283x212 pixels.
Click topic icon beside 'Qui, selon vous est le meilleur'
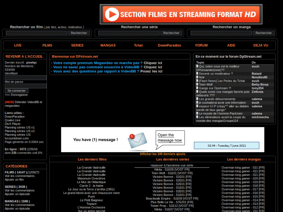(x=197, y=66)
